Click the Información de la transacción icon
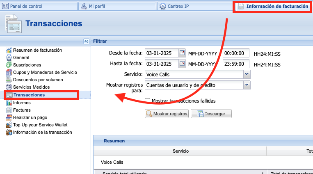This screenshot has height=174, width=313. (x=9, y=132)
